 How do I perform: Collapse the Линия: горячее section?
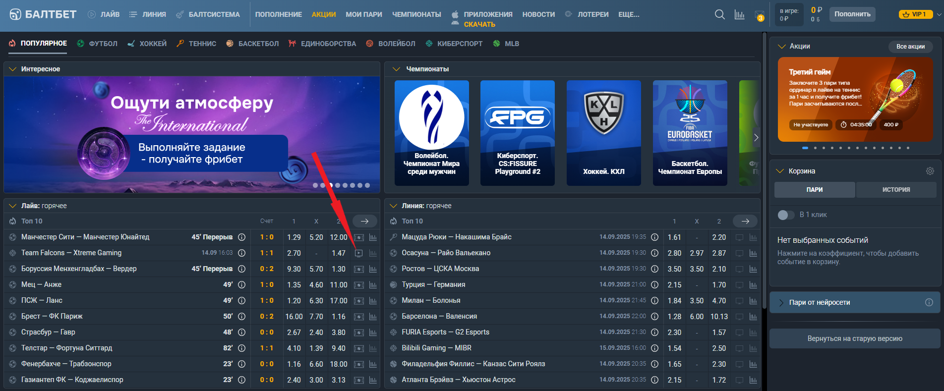394,206
